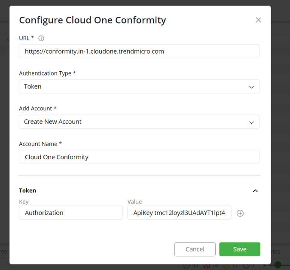The image size is (290, 270).
Task: Click the Authorization key field
Action: [71, 213]
